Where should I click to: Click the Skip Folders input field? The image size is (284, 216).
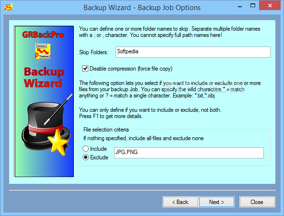click(x=193, y=52)
